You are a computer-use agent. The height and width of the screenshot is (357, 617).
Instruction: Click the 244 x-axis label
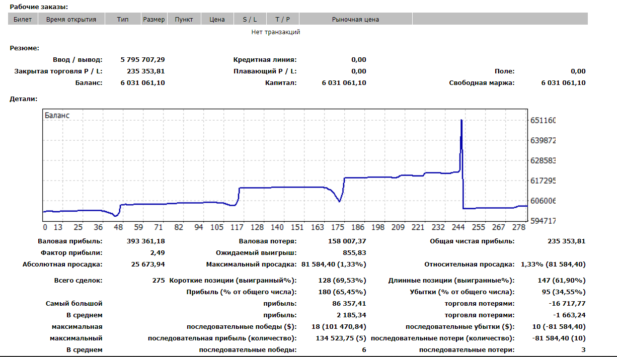[458, 227]
